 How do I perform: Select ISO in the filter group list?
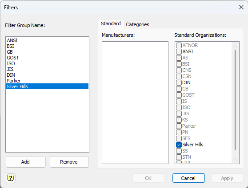[x=47, y=63]
